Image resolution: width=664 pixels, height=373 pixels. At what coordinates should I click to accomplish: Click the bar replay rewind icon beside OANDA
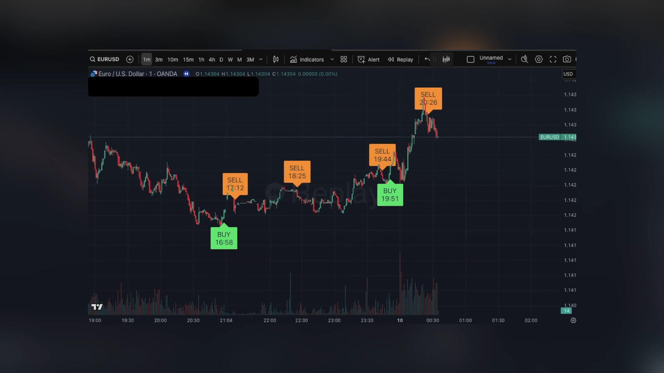[x=186, y=74]
